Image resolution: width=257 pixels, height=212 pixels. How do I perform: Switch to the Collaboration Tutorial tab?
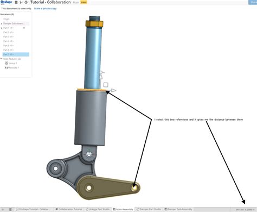(69, 209)
